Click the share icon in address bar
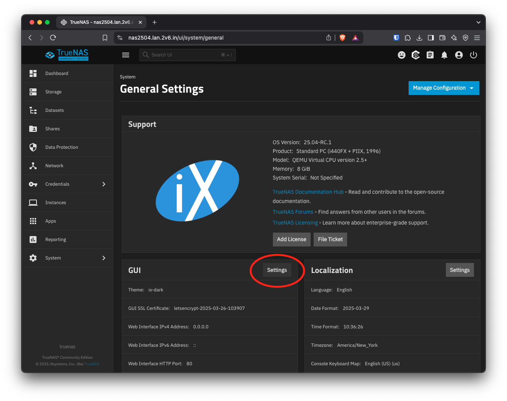The width and height of the screenshot is (507, 401). click(x=329, y=38)
